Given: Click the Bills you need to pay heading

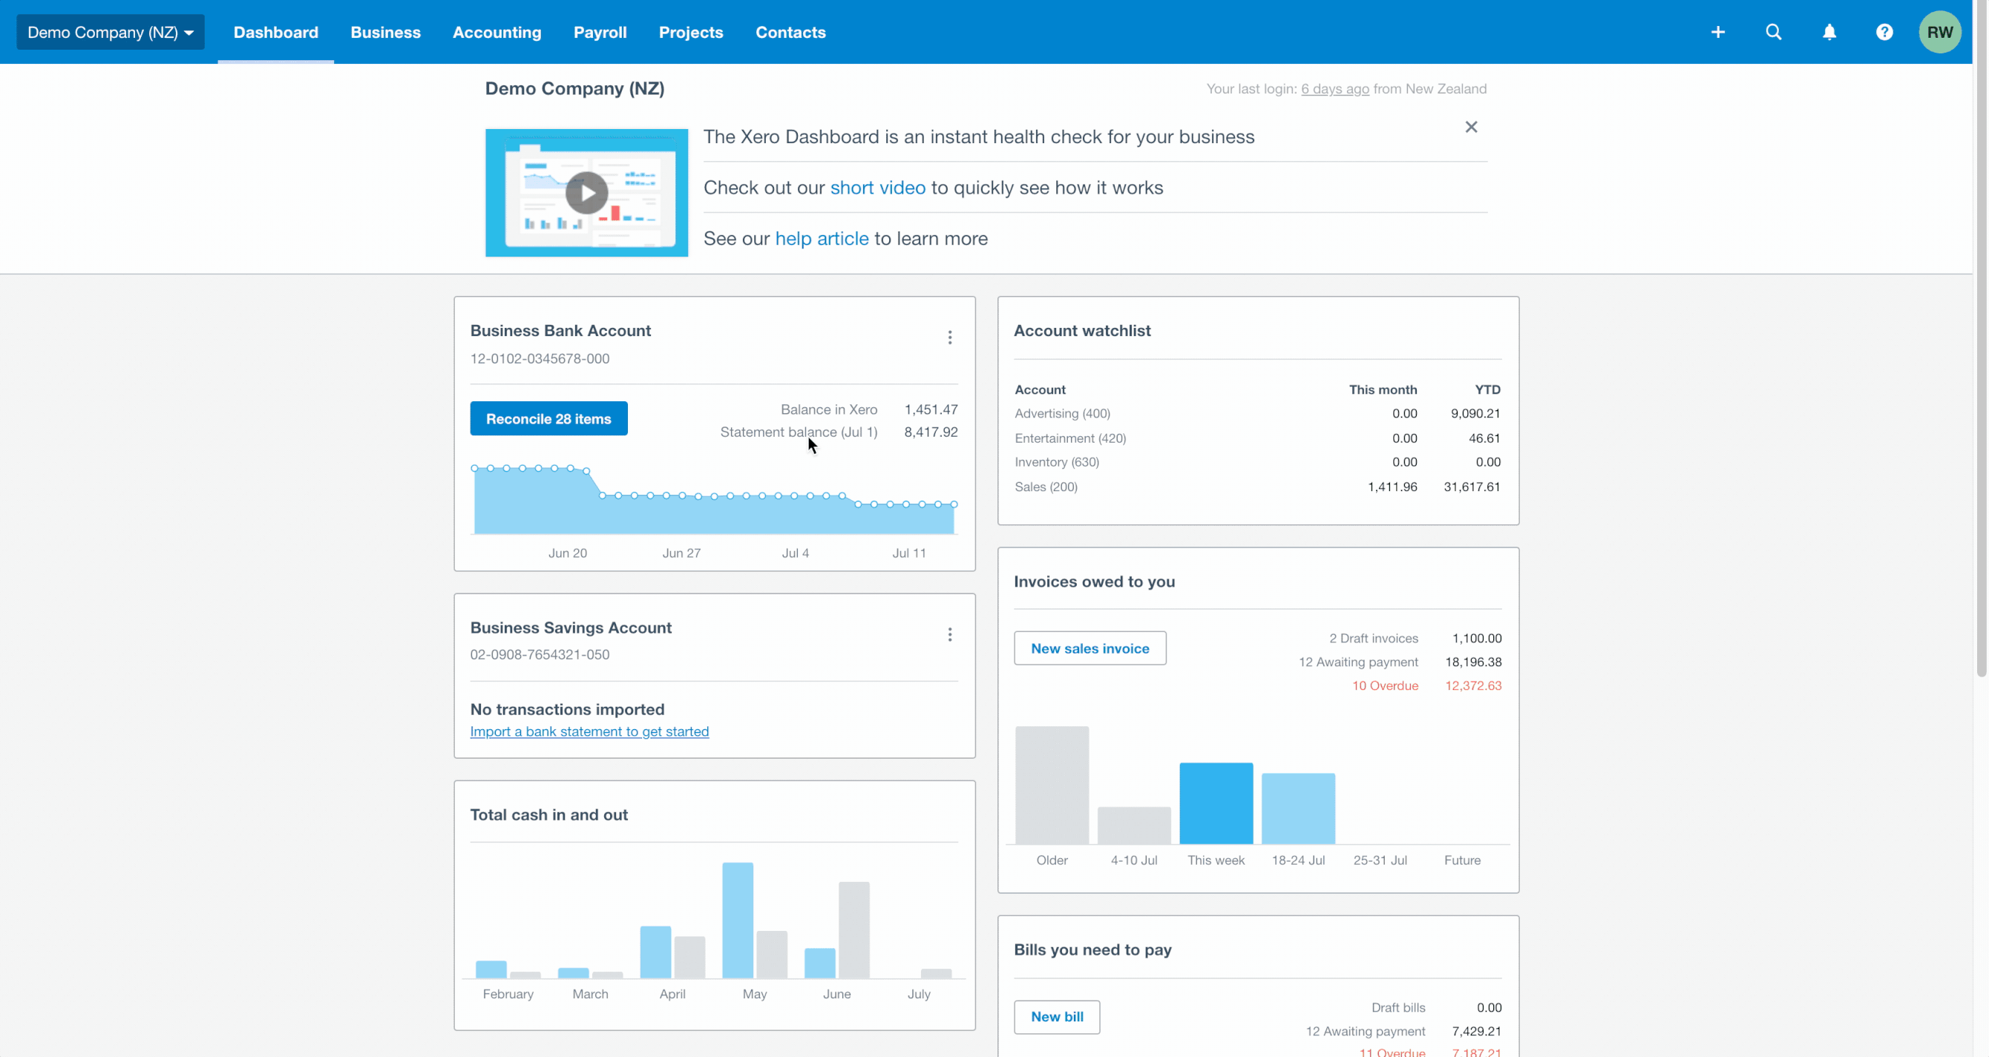Looking at the screenshot, I should 1092,949.
